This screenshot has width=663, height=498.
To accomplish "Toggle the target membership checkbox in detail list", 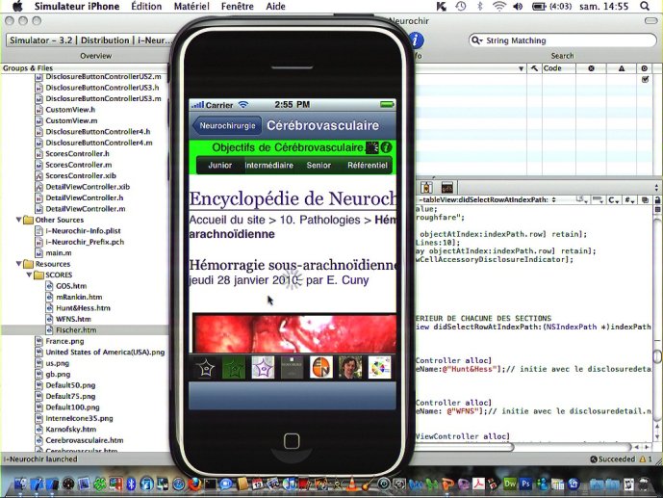I will click(645, 79).
